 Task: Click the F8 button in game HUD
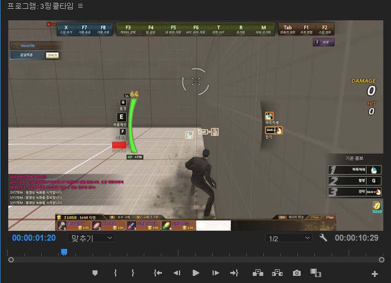[x=103, y=29]
